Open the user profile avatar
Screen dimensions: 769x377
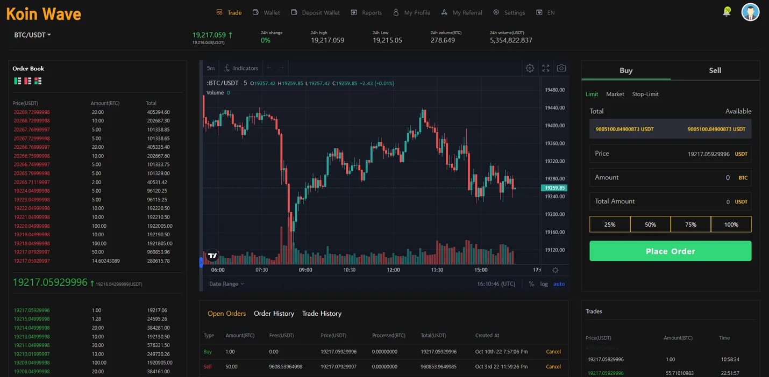[x=750, y=12]
